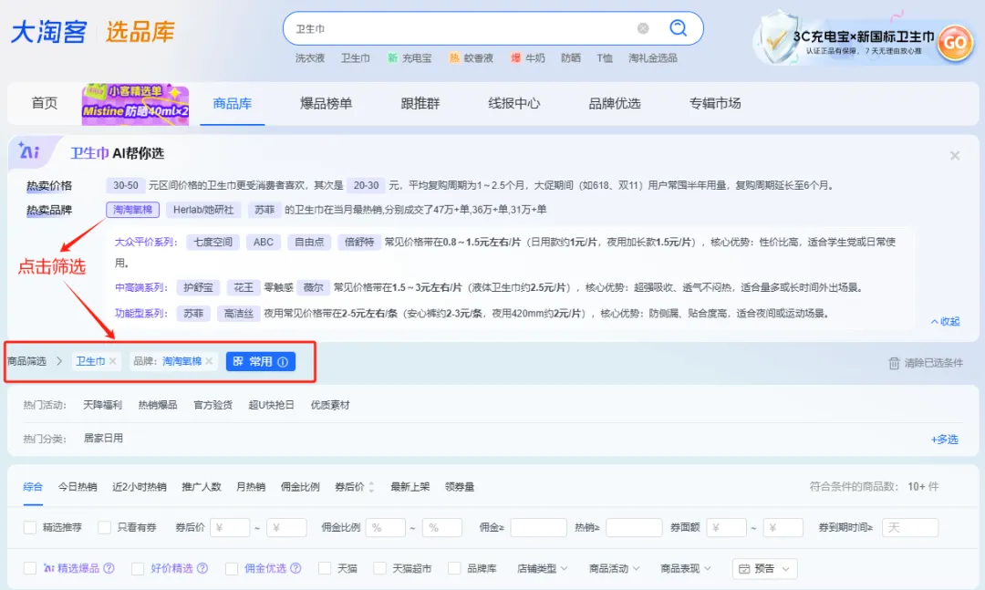Click trash icon to clear selected conditions
Viewport: 985px width, 590px height.
tap(894, 363)
